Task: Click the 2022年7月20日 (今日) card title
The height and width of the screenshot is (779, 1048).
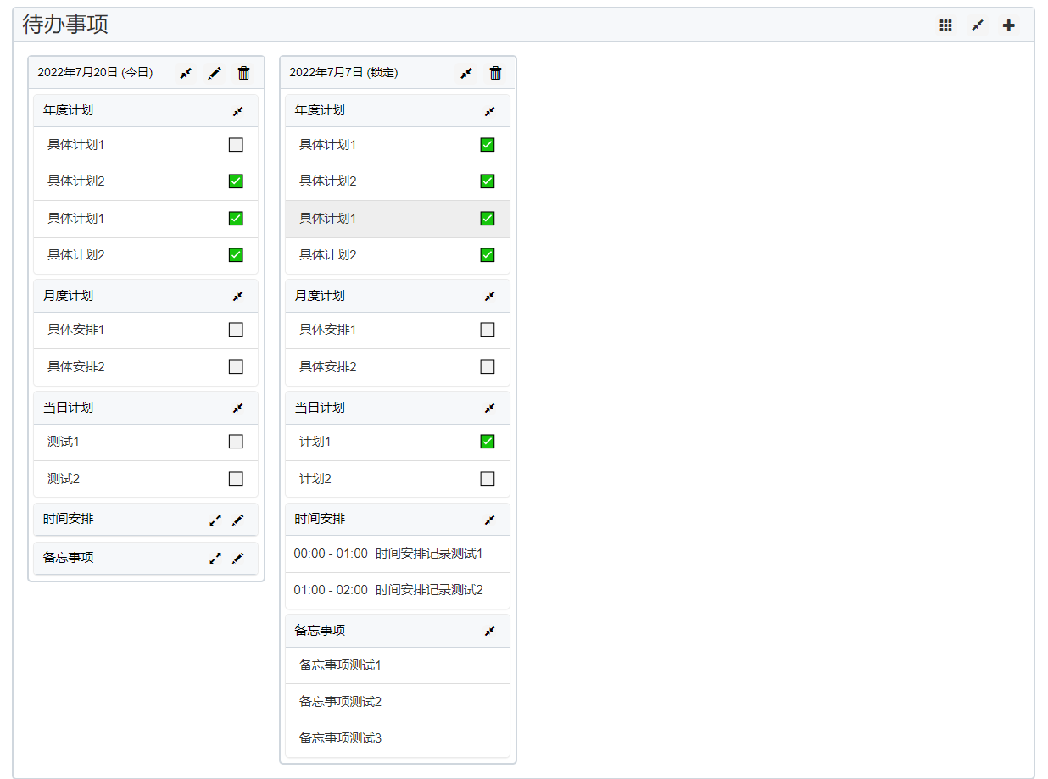Action: pyautogui.click(x=95, y=73)
